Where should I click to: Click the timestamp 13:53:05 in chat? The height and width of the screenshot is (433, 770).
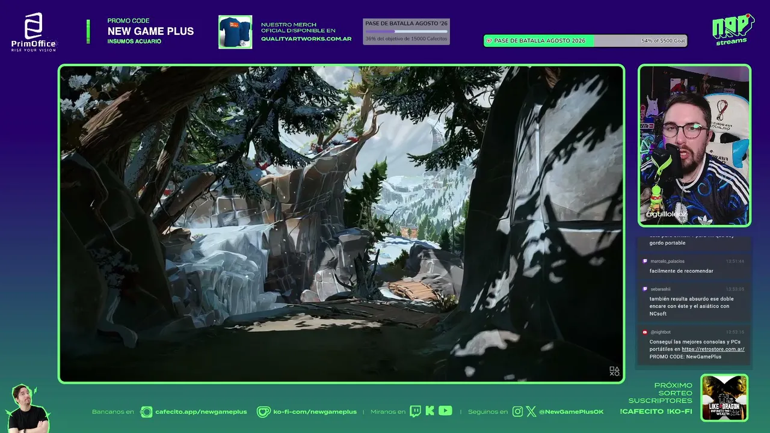click(735, 289)
